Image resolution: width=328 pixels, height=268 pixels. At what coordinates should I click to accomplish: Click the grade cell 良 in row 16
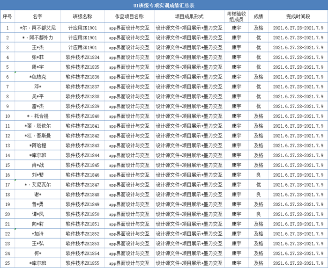259,175
